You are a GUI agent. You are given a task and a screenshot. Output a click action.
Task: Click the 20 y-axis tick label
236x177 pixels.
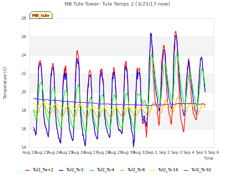pos(24,92)
